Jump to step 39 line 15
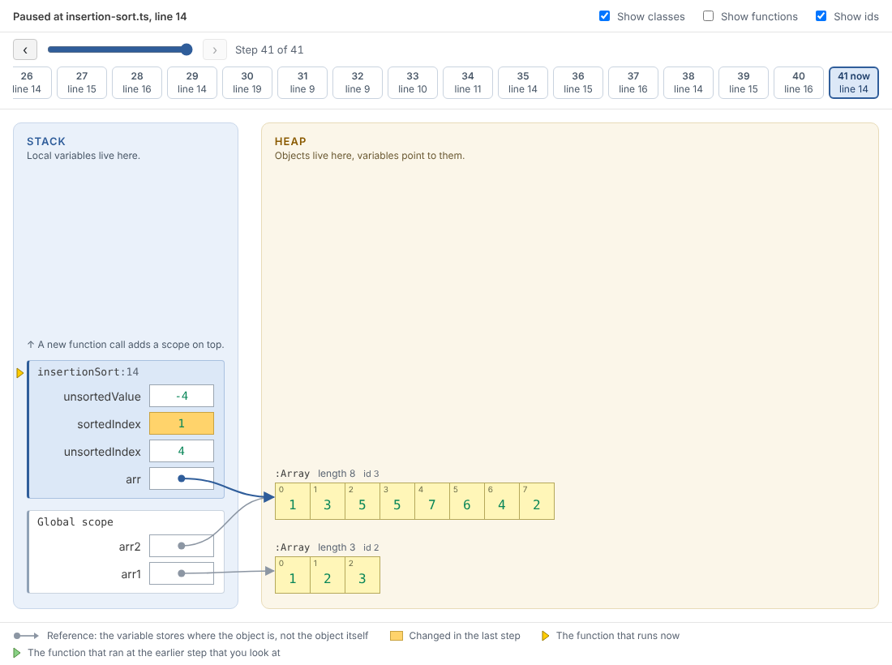The image size is (892, 665). coord(744,83)
